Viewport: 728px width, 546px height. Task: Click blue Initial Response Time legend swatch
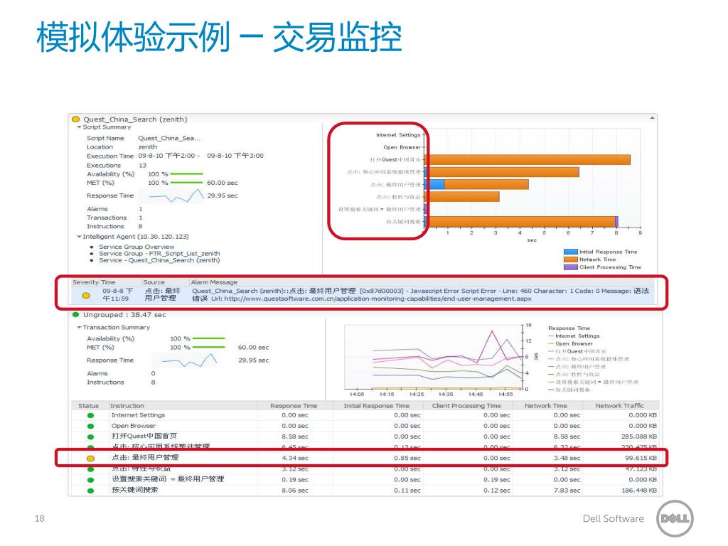(571, 252)
